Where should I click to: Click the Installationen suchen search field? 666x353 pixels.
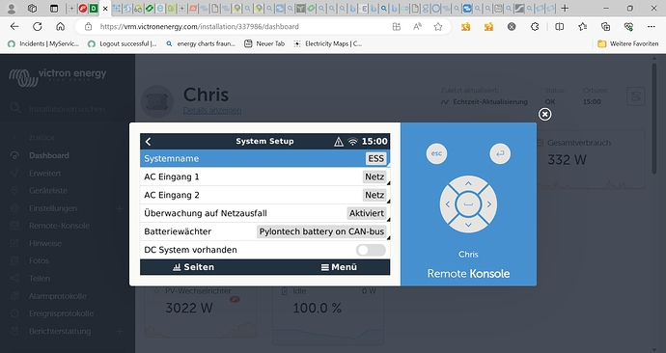pos(67,109)
